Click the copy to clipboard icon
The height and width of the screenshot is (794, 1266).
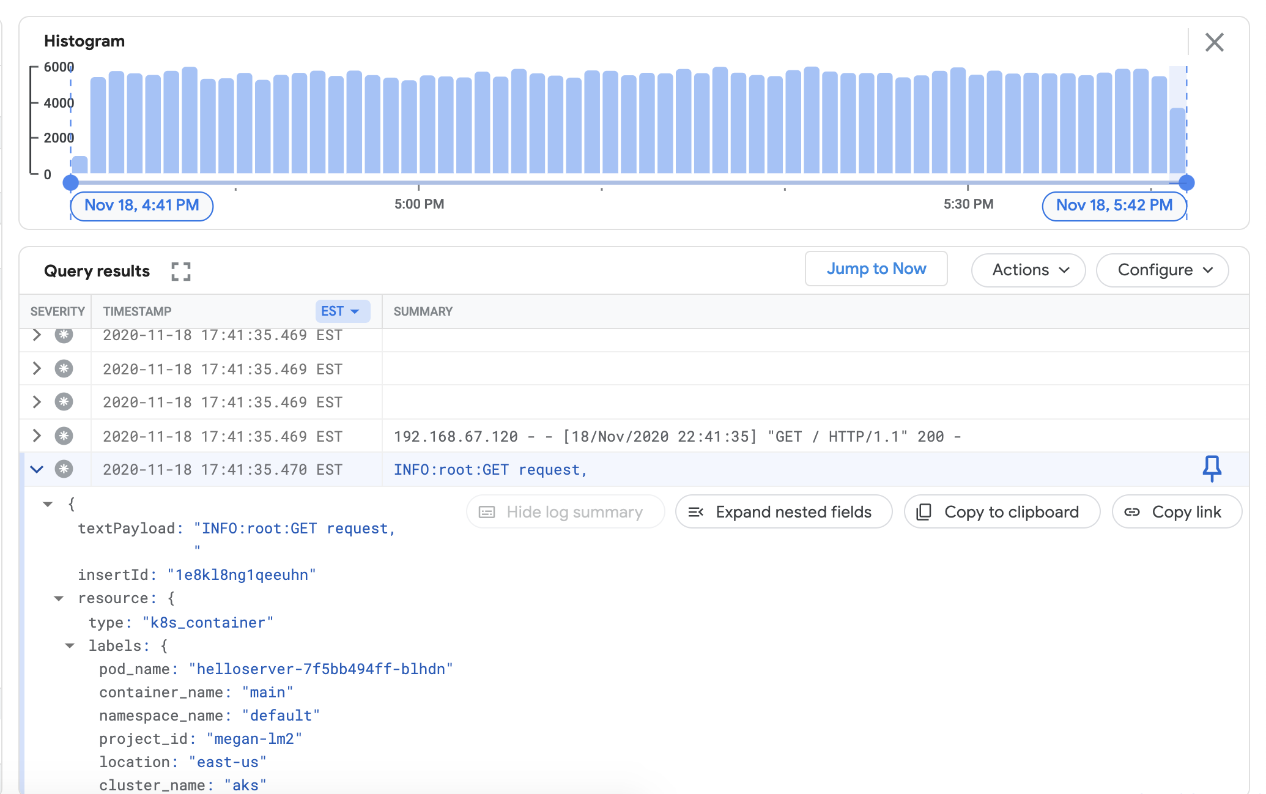click(x=924, y=511)
